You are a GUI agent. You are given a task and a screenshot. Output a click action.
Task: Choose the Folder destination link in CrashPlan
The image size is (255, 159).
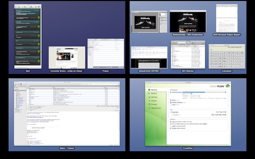[x=174, y=105]
